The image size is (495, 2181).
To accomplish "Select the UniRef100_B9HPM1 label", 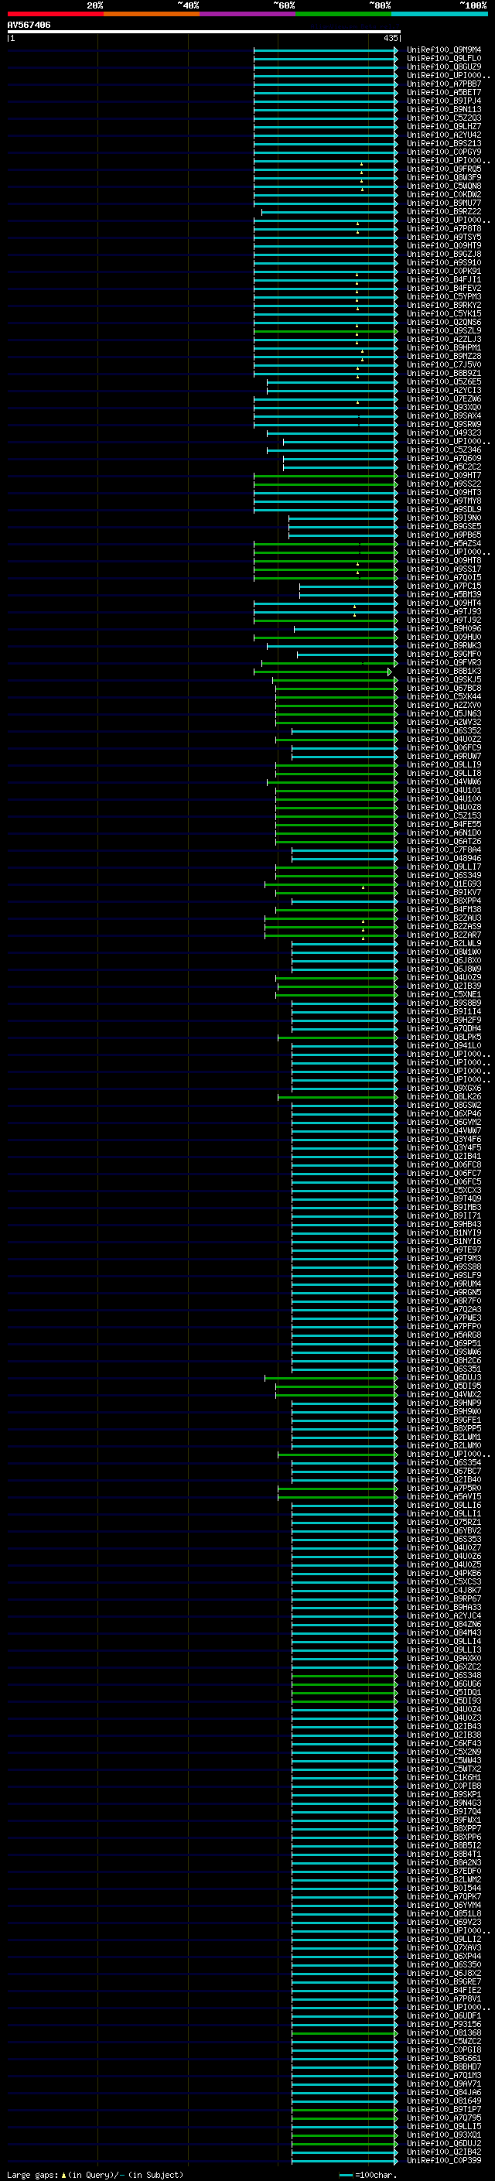I will (x=444, y=348).
